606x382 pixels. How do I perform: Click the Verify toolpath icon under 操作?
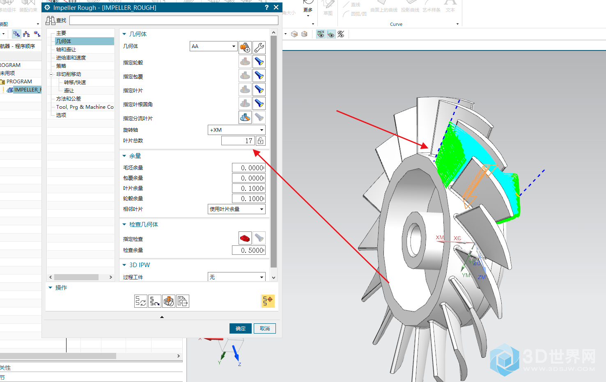click(x=169, y=301)
